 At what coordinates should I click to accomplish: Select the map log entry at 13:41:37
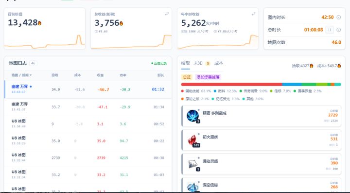88,107
